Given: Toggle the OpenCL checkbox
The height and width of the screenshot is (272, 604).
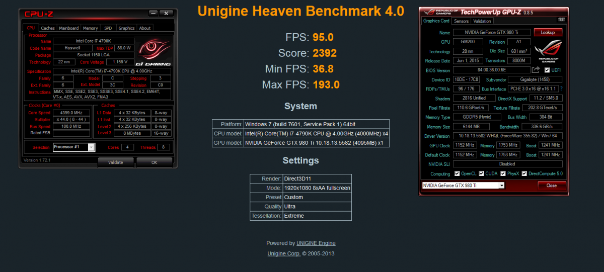Looking at the screenshot, I should pyautogui.click(x=457, y=173).
